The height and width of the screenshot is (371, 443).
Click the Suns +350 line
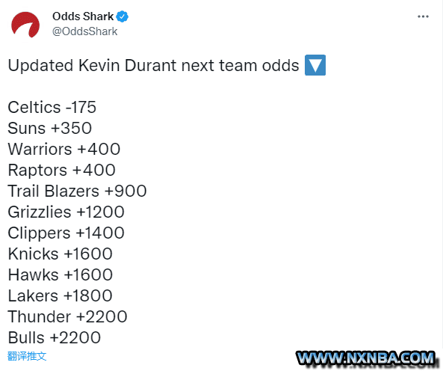point(50,128)
